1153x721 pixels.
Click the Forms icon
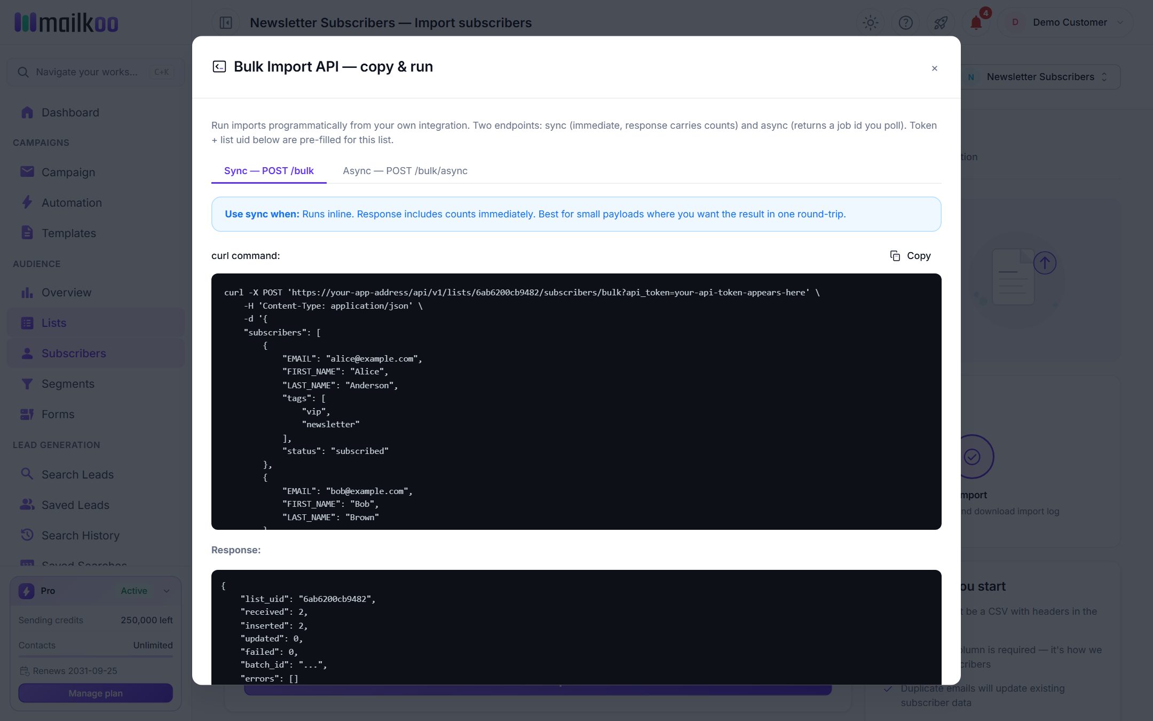pos(27,414)
